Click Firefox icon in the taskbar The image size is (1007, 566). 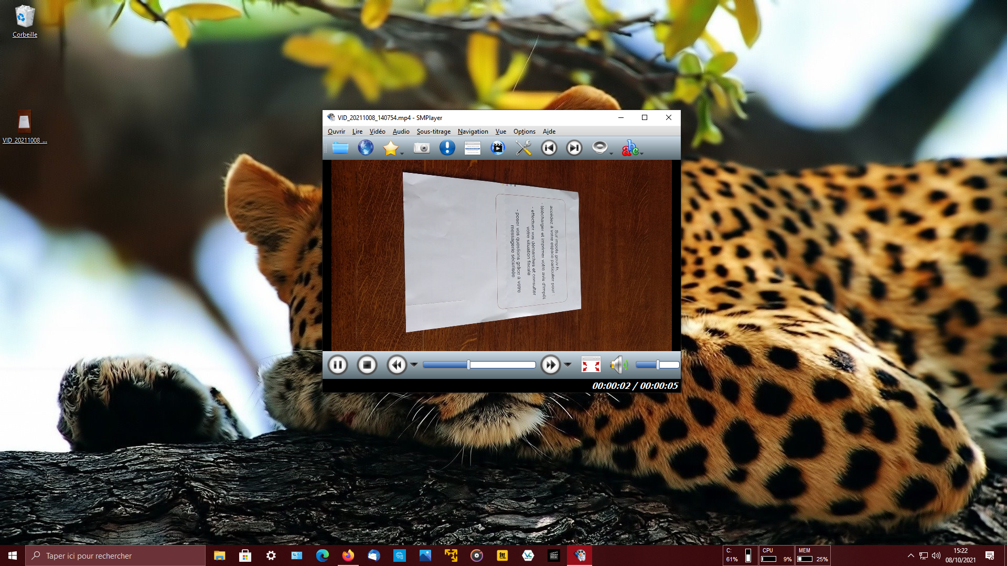pyautogui.click(x=348, y=556)
